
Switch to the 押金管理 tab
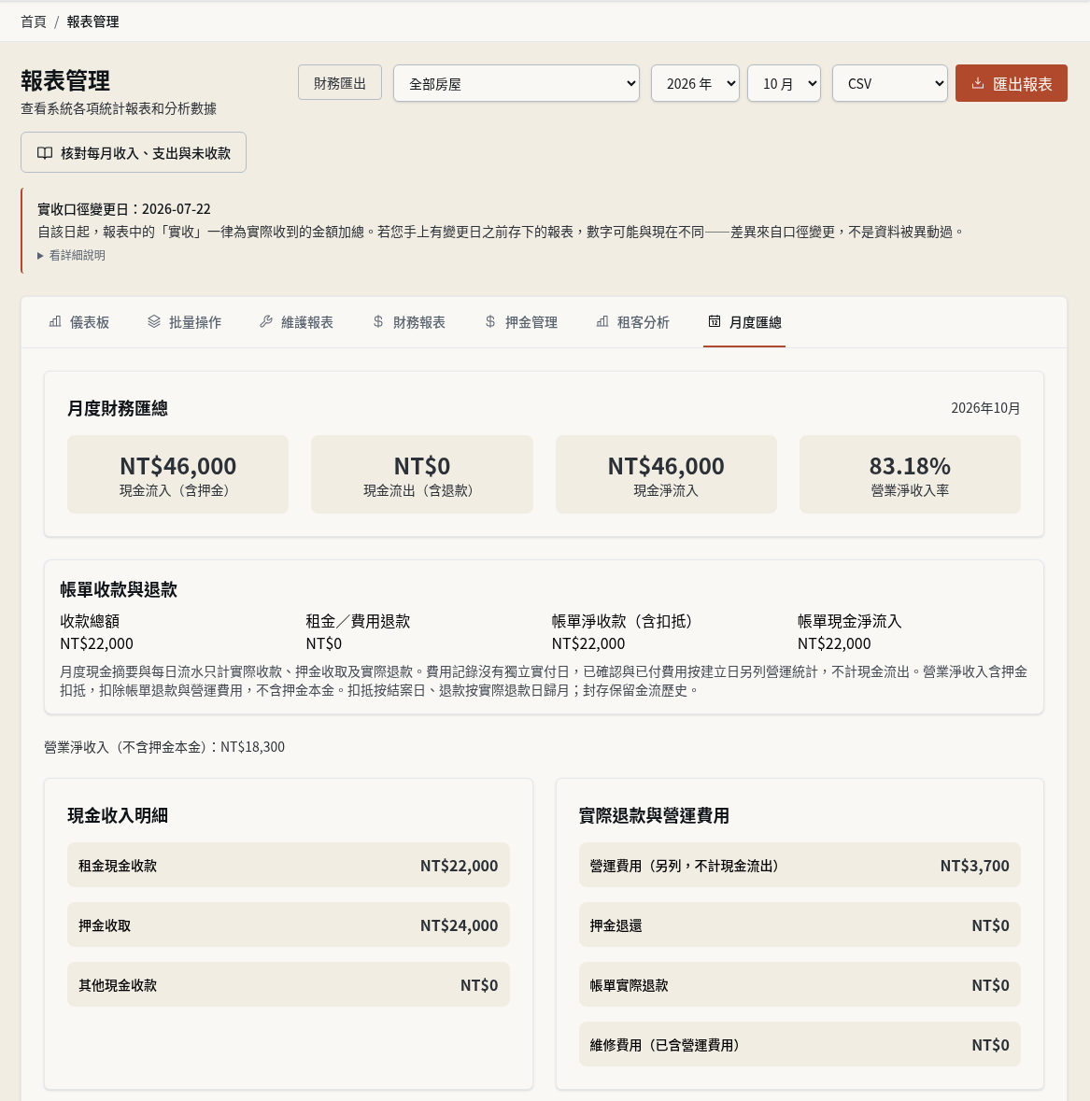[x=521, y=322]
